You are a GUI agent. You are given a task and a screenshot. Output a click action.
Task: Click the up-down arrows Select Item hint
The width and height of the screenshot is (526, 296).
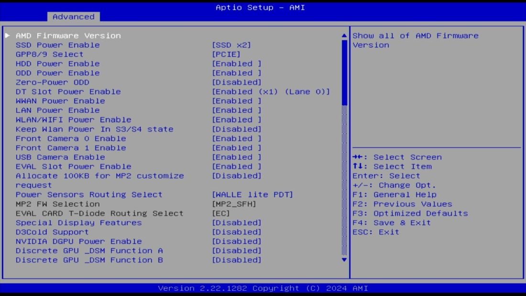click(x=392, y=166)
